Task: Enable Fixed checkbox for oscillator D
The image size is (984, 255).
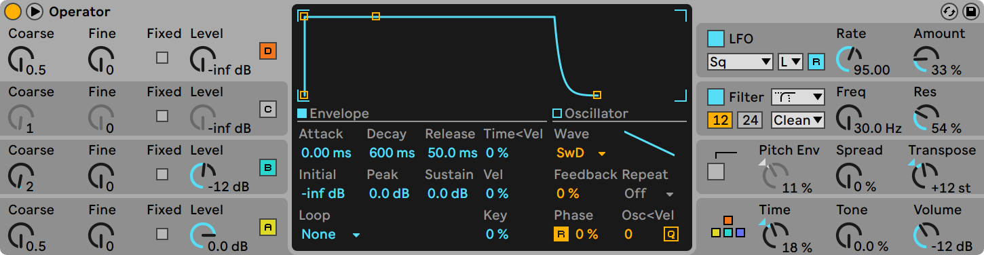Action: click(x=162, y=58)
